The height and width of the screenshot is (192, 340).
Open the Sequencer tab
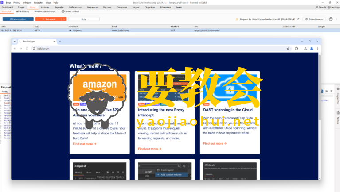(92, 7)
